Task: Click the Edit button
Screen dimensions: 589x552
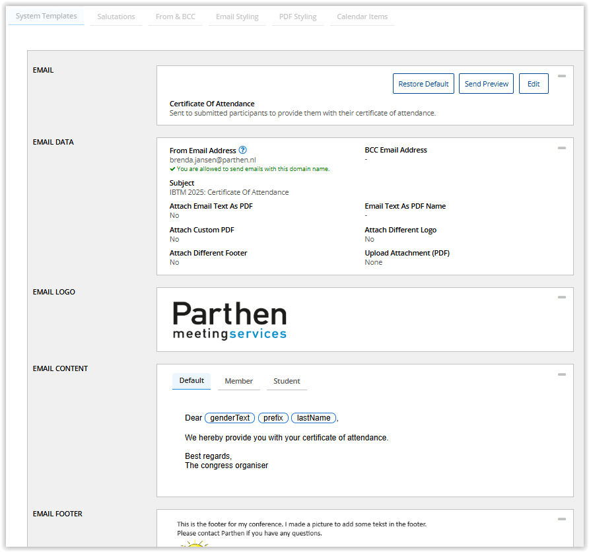Action: click(534, 84)
